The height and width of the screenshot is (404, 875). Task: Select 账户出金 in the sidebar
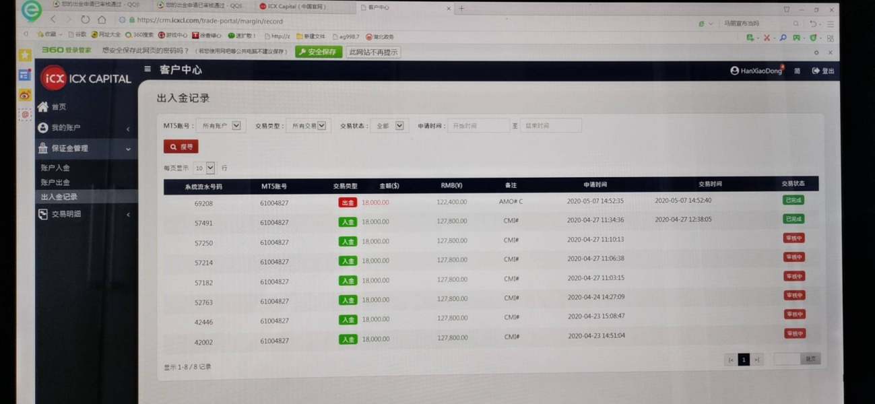tap(55, 182)
